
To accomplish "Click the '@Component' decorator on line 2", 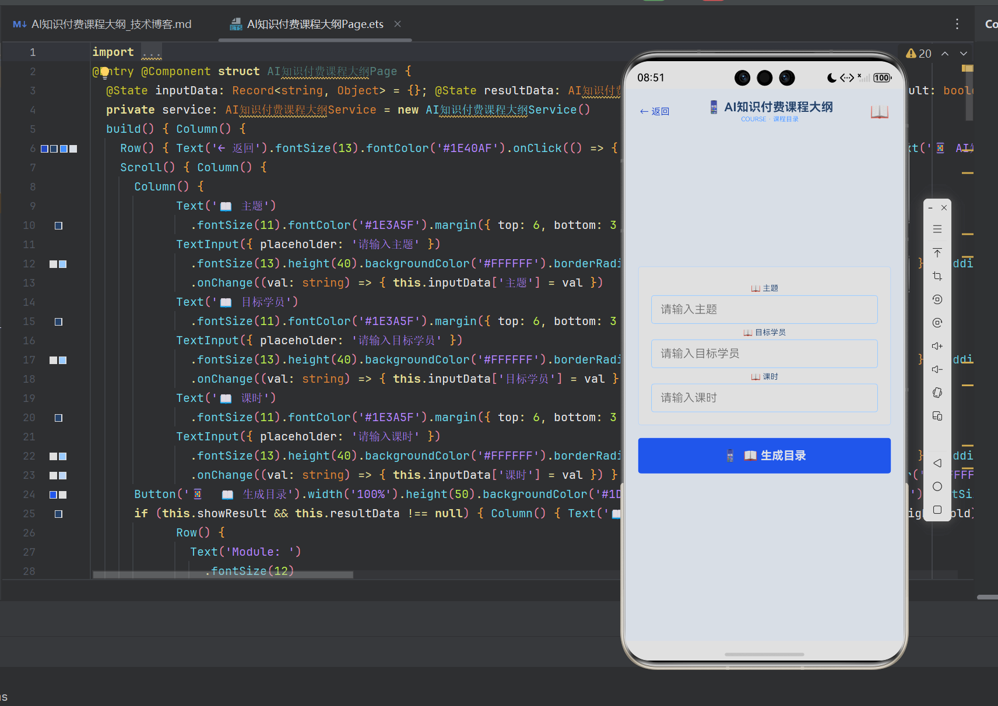I will [x=176, y=72].
